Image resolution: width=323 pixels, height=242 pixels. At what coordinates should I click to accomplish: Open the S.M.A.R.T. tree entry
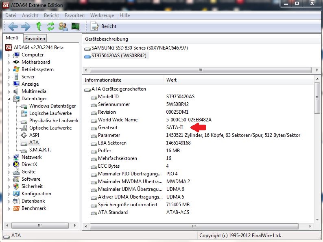40,150
